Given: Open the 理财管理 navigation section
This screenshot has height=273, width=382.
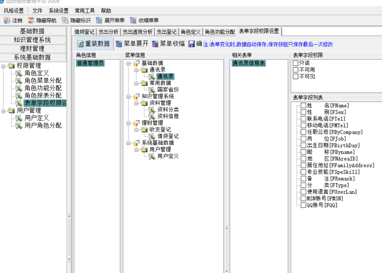Looking at the screenshot, I should point(32,49).
